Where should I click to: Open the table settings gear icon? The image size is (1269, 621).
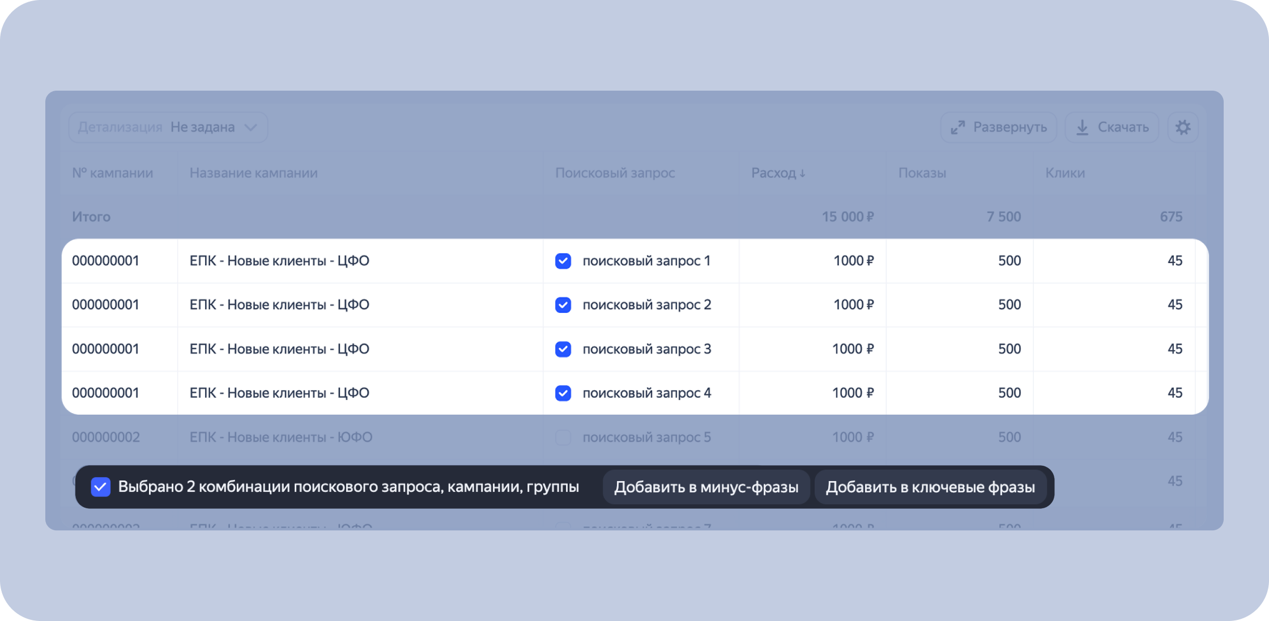[x=1183, y=127]
